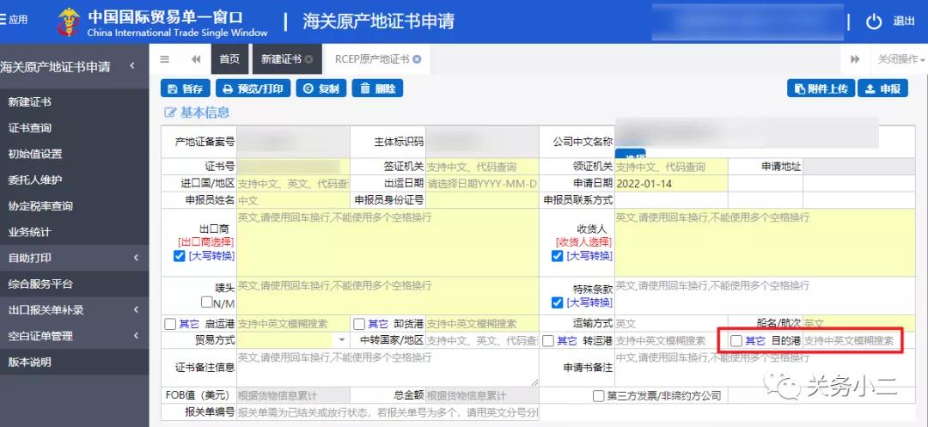Viewport: 928px width, 427px height.
Task: Toggle the tab bar hamburger menu icon
Action: [x=165, y=59]
